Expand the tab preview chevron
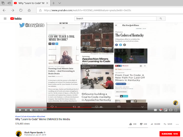This screenshot has height=137, width=183. 60,3
